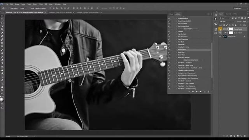
Task: Uncheck the Fade Black action checkmark
Action: [x=169, y=42]
